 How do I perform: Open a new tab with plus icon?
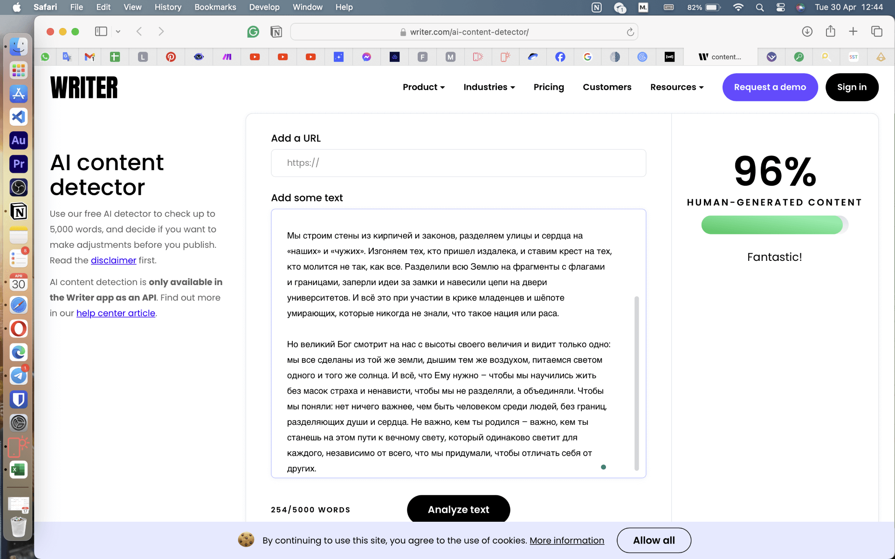853,31
